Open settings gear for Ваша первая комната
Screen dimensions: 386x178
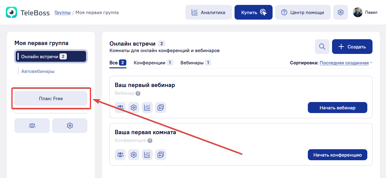pyautogui.click(x=134, y=155)
